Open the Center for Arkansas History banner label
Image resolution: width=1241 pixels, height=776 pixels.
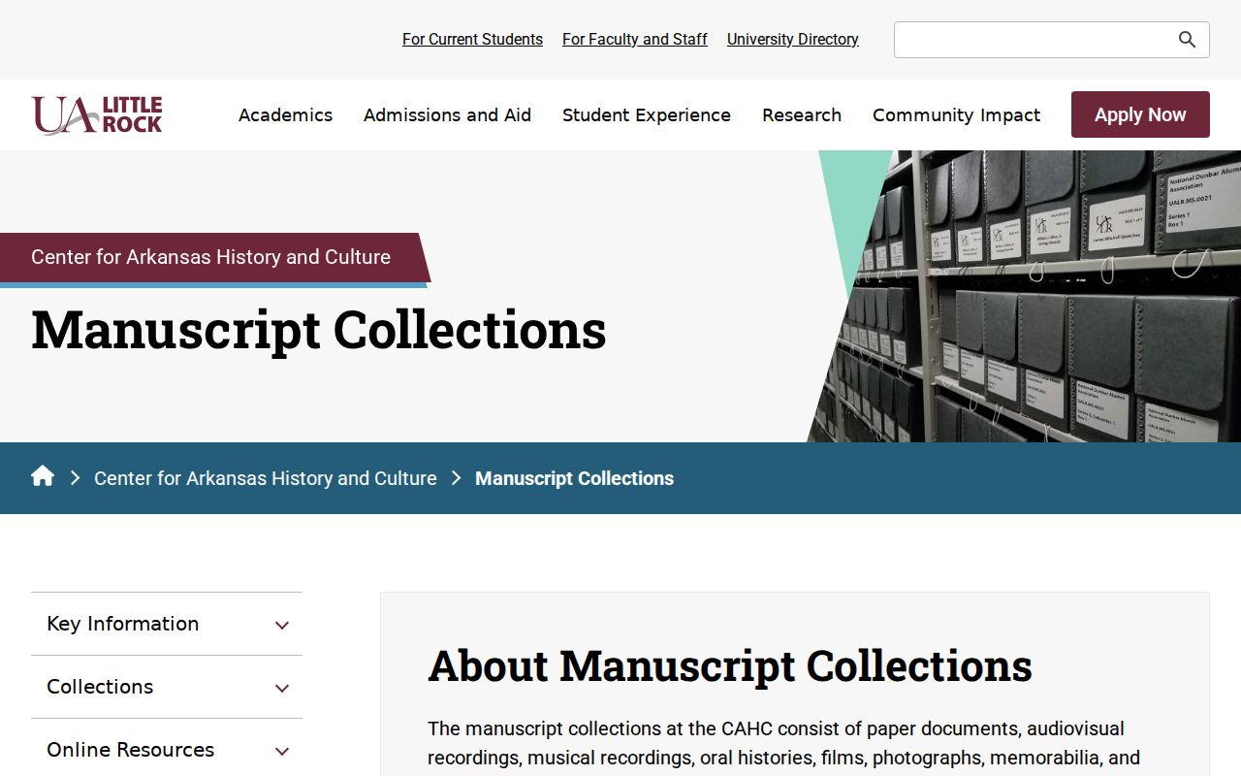tap(210, 257)
